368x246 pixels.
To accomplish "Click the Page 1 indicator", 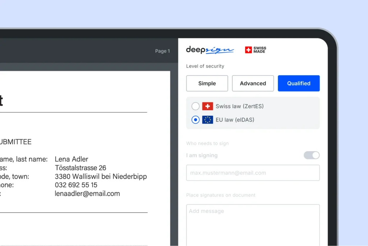I will tap(162, 51).
